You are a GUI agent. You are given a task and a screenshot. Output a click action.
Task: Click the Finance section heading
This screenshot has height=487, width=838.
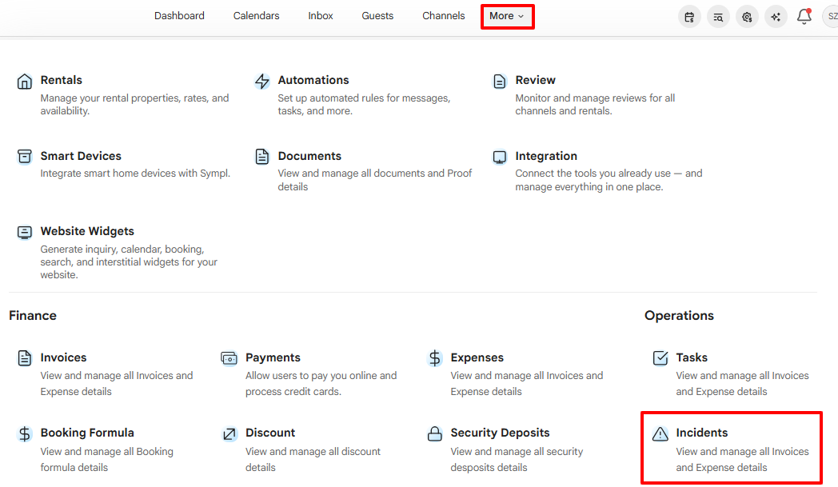[33, 315]
